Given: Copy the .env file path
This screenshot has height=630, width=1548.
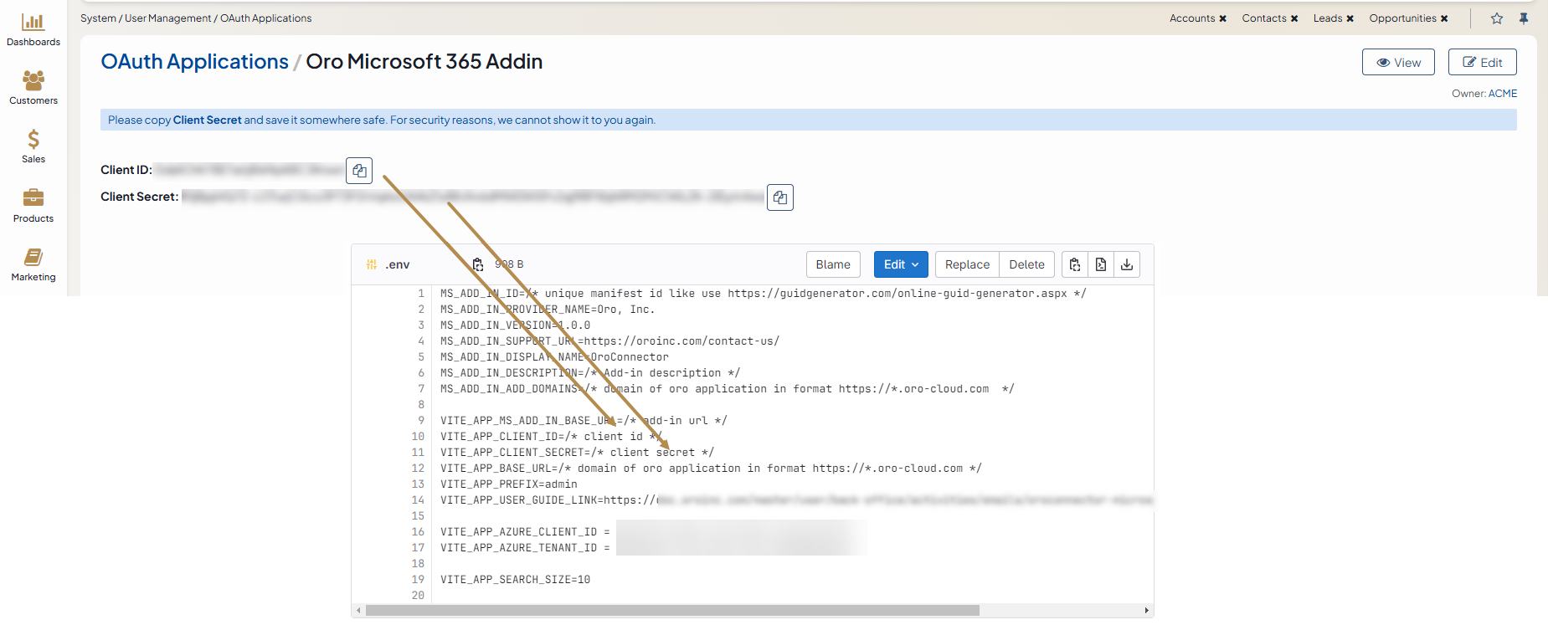Looking at the screenshot, I should click(x=478, y=264).
